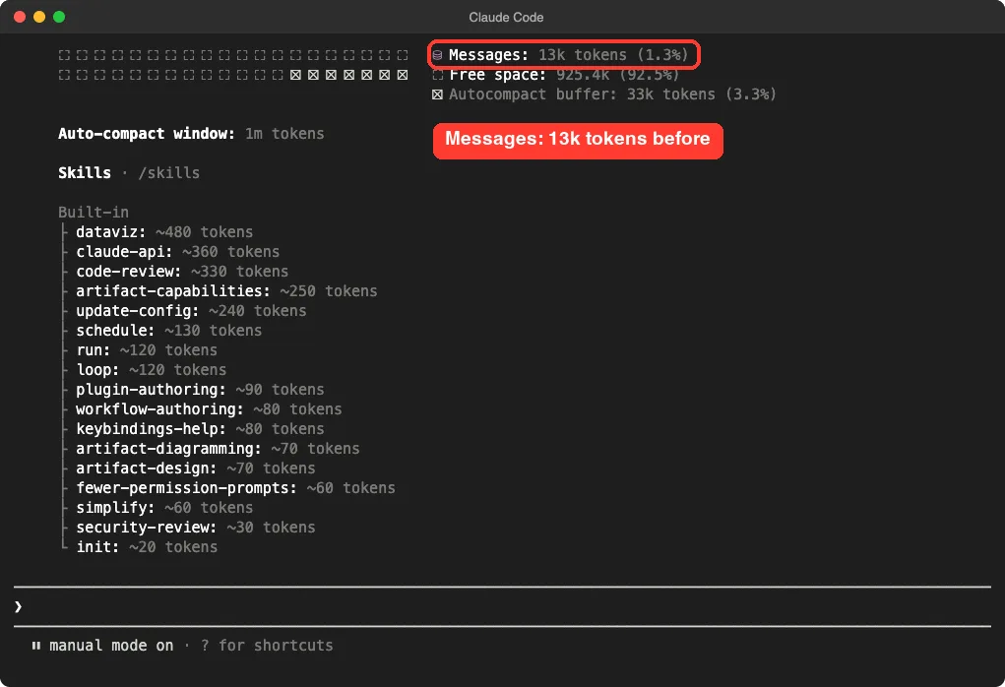Select the keybindings-help skill row

(200, 429)
